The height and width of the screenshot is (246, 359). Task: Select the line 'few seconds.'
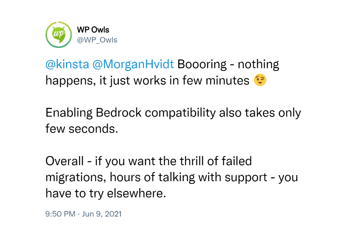pyautogui.click(x=82, y=129)
